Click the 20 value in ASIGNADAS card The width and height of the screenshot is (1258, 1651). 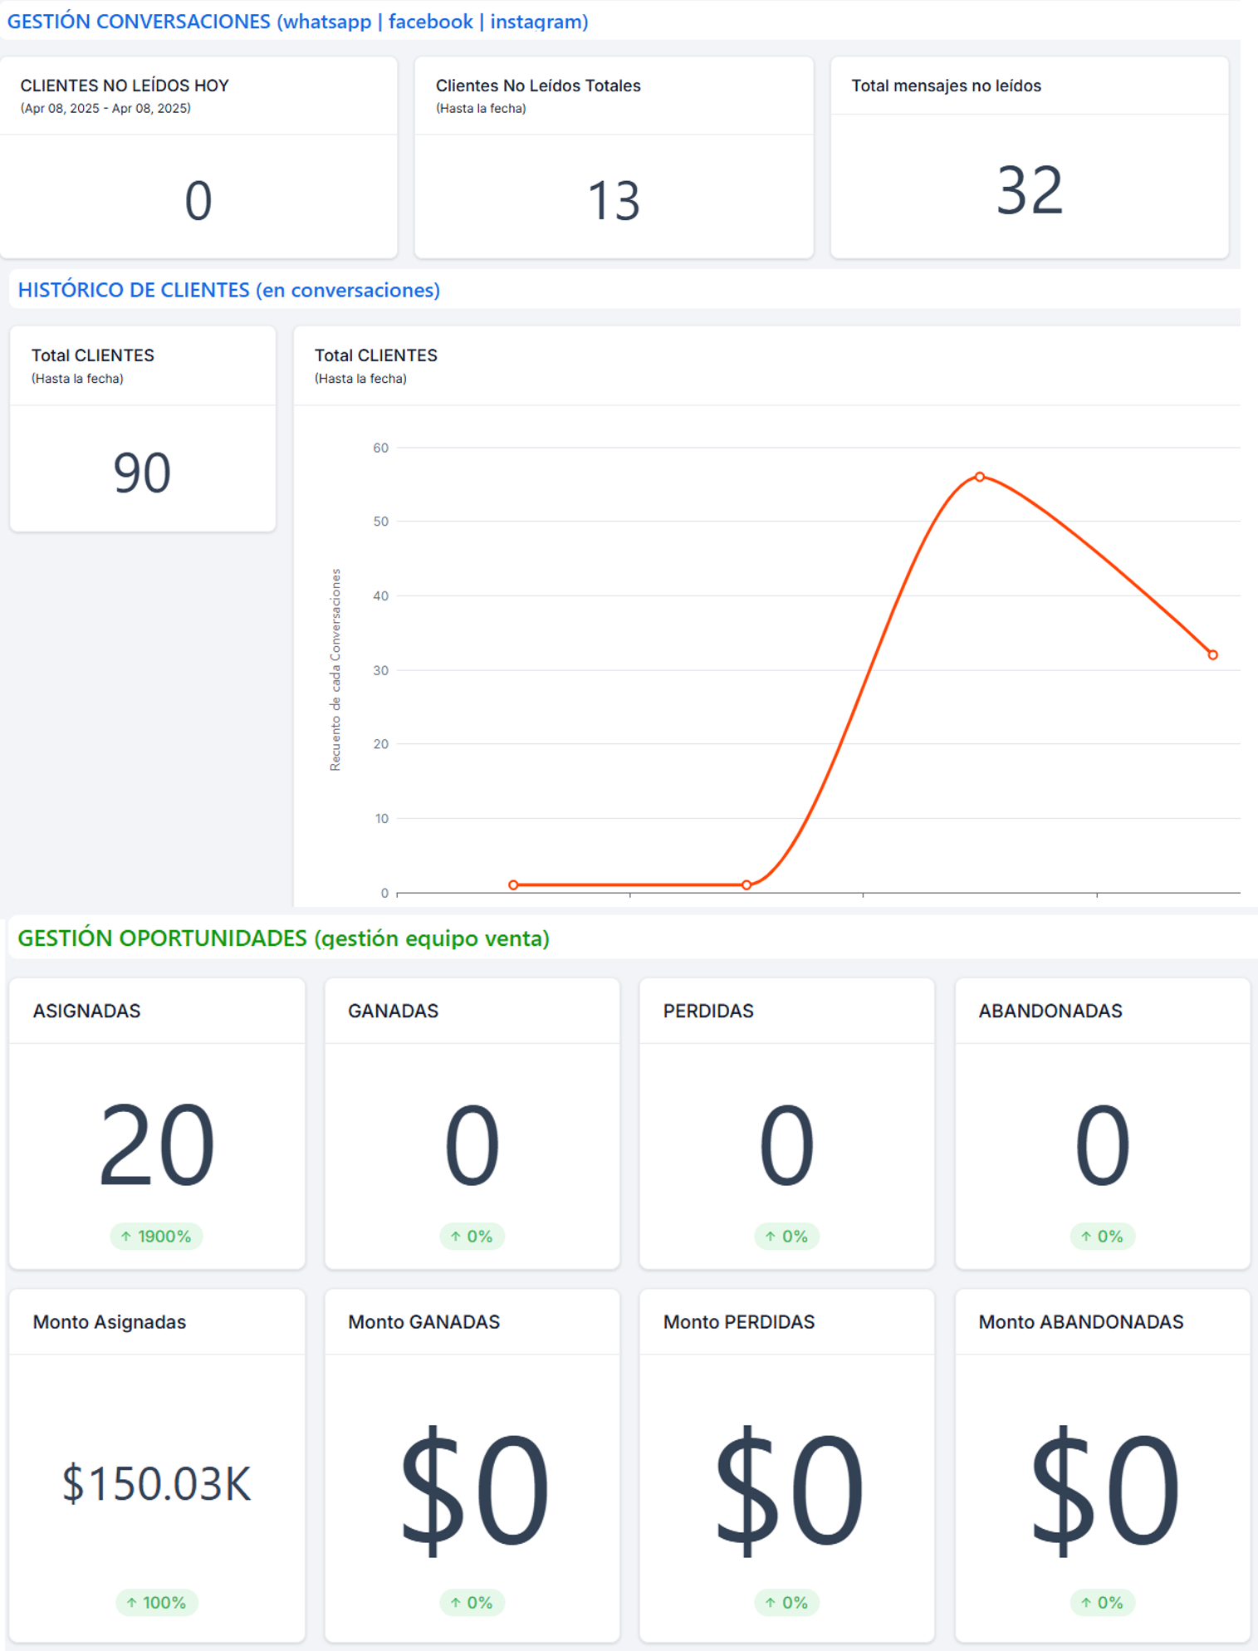coord(156,1146)
